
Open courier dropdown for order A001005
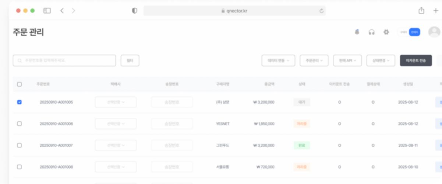[116, 102]
